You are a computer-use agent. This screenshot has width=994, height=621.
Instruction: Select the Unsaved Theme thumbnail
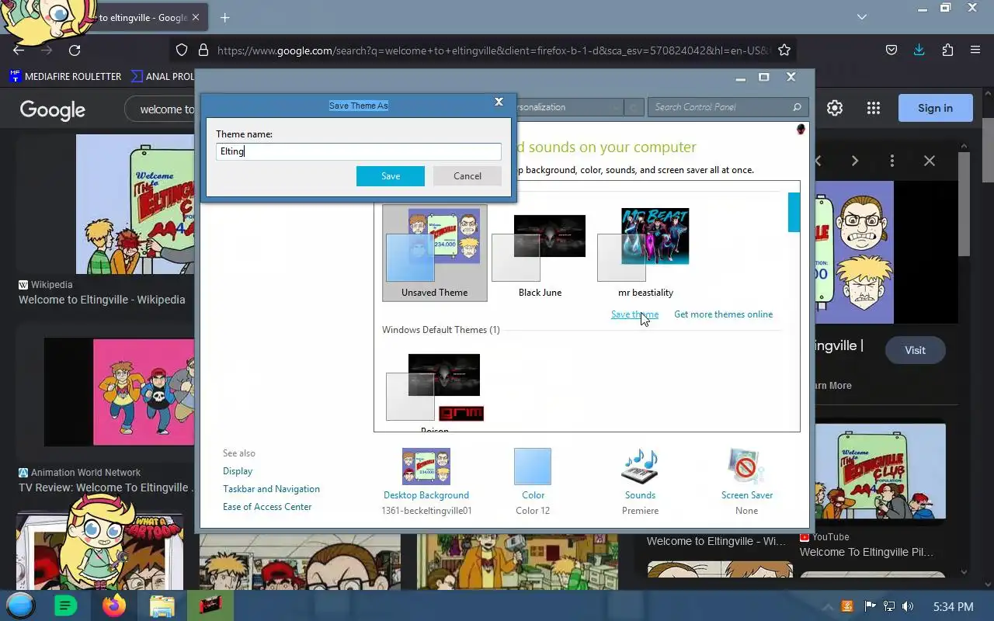(435, 253)
